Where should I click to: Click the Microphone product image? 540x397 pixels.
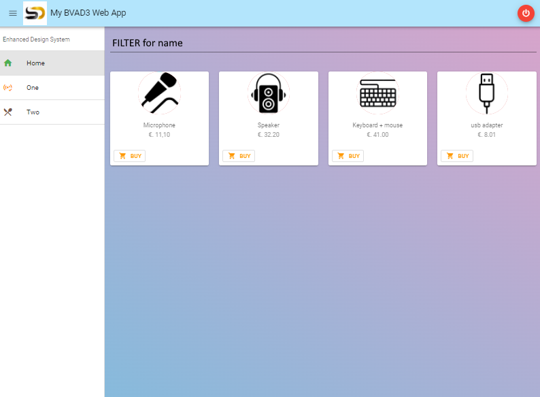(x=159, y=93)
